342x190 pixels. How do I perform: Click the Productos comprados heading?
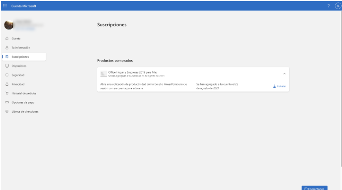115,60
